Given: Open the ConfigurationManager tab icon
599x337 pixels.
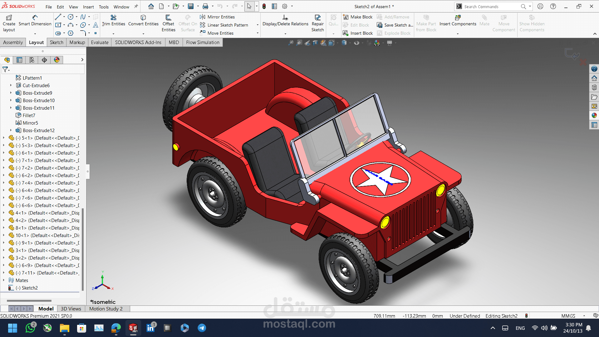Looking at the screenshot, I should coord(32,60).
